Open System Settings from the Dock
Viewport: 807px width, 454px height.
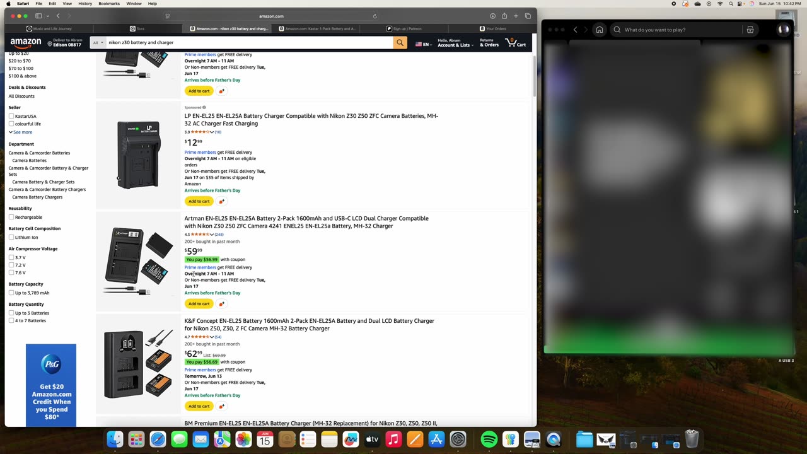tap(458, 439)
